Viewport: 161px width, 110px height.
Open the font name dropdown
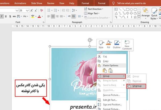click(x=17, y=10)
